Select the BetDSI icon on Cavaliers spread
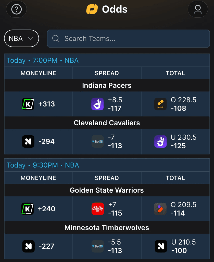This screenshot has height=262, width=214. (x=98, y=141)
